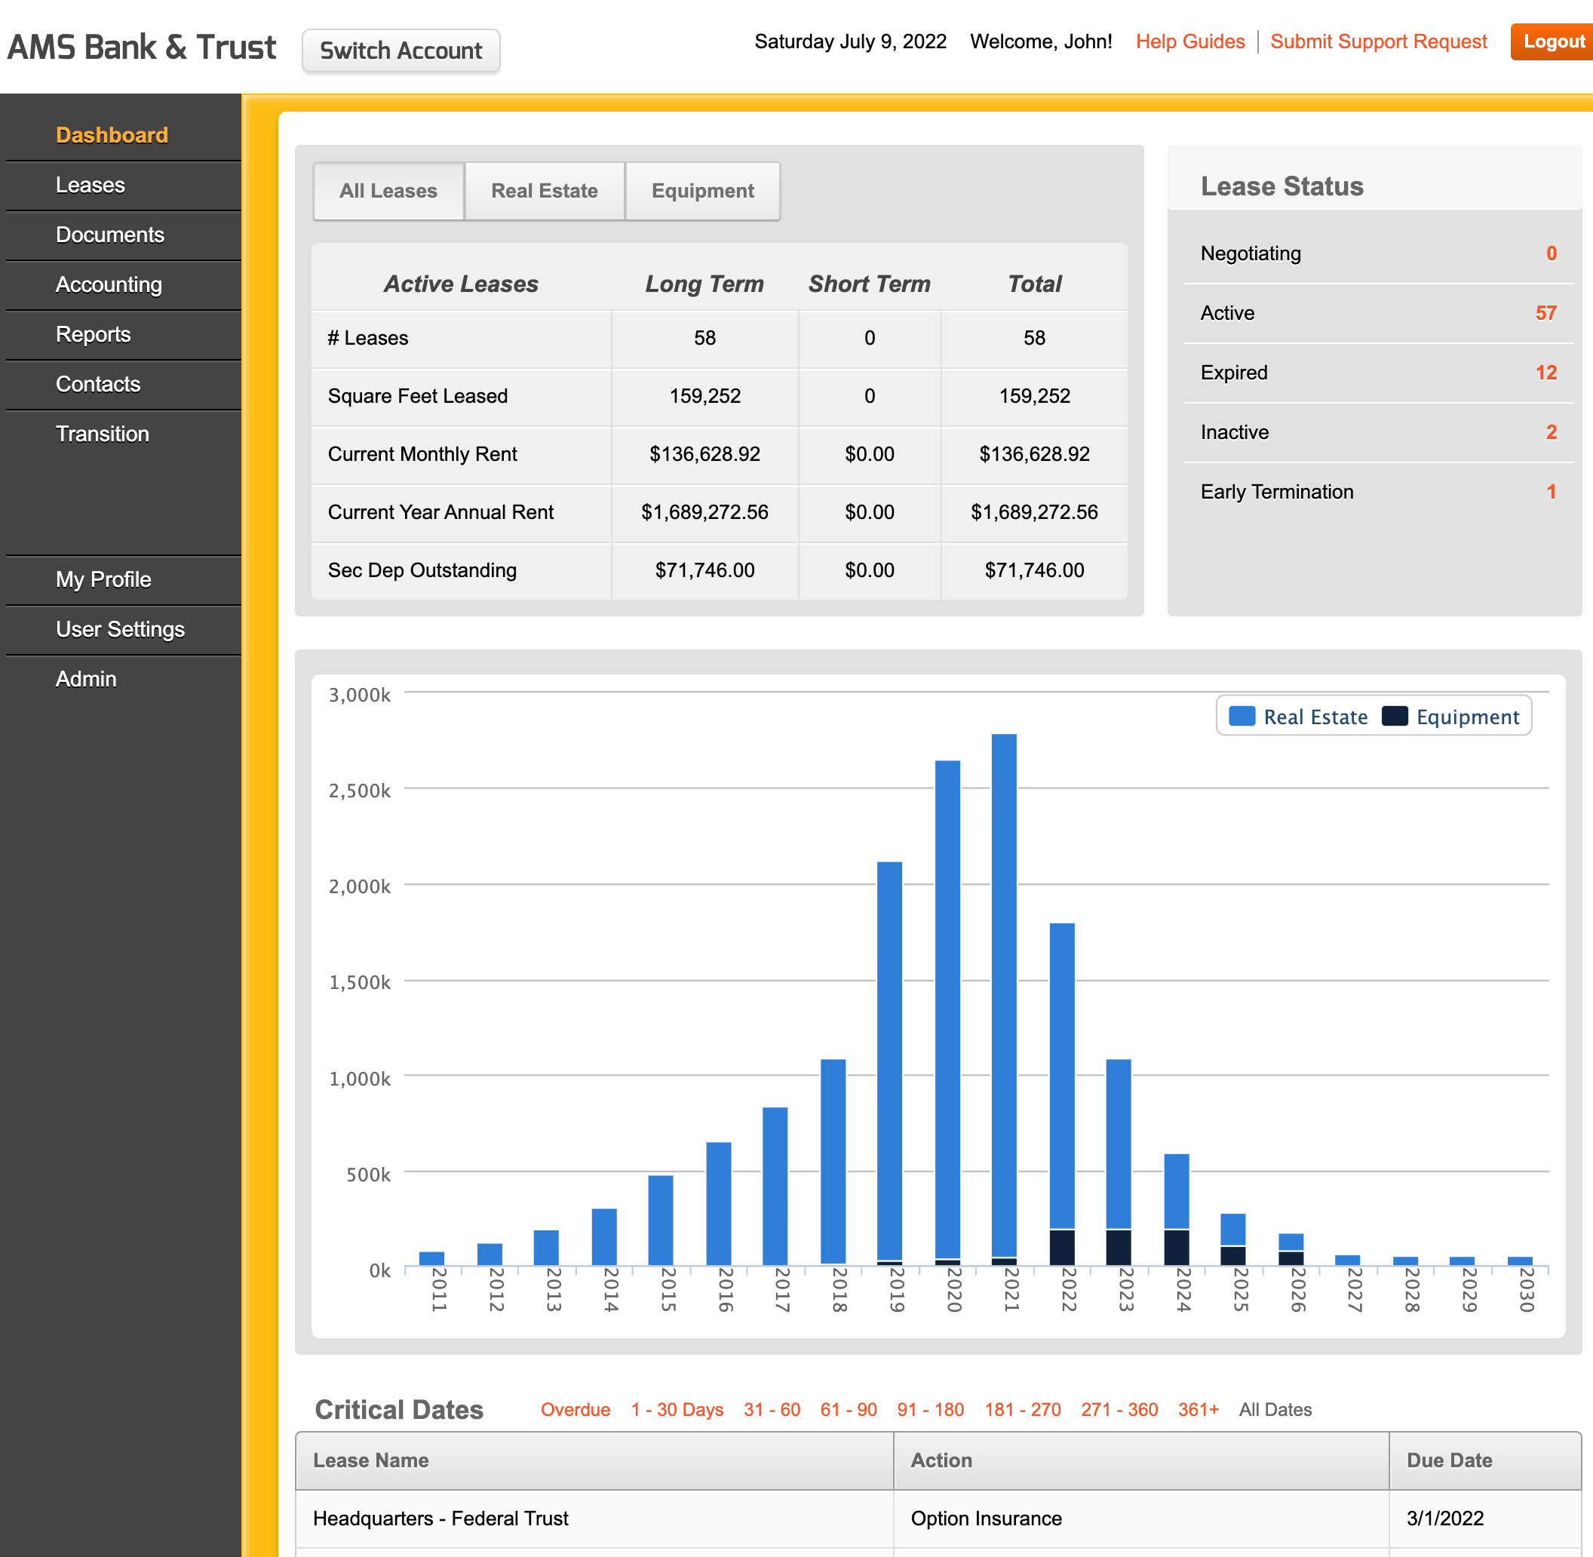This screenshot has width=1593, height=1557.
Task: Select the All Leases tab
Action: coord(388,191)
